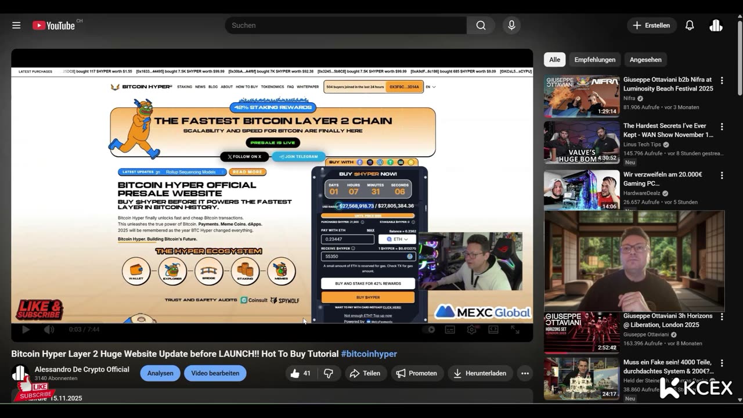Screen dimensions: 743x418
Task: Open Analysen for this video
Action: 160,373
